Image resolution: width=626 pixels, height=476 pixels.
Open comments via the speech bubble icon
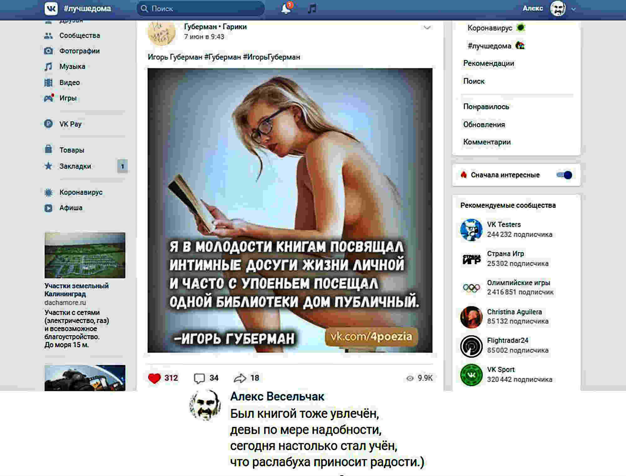199,378
